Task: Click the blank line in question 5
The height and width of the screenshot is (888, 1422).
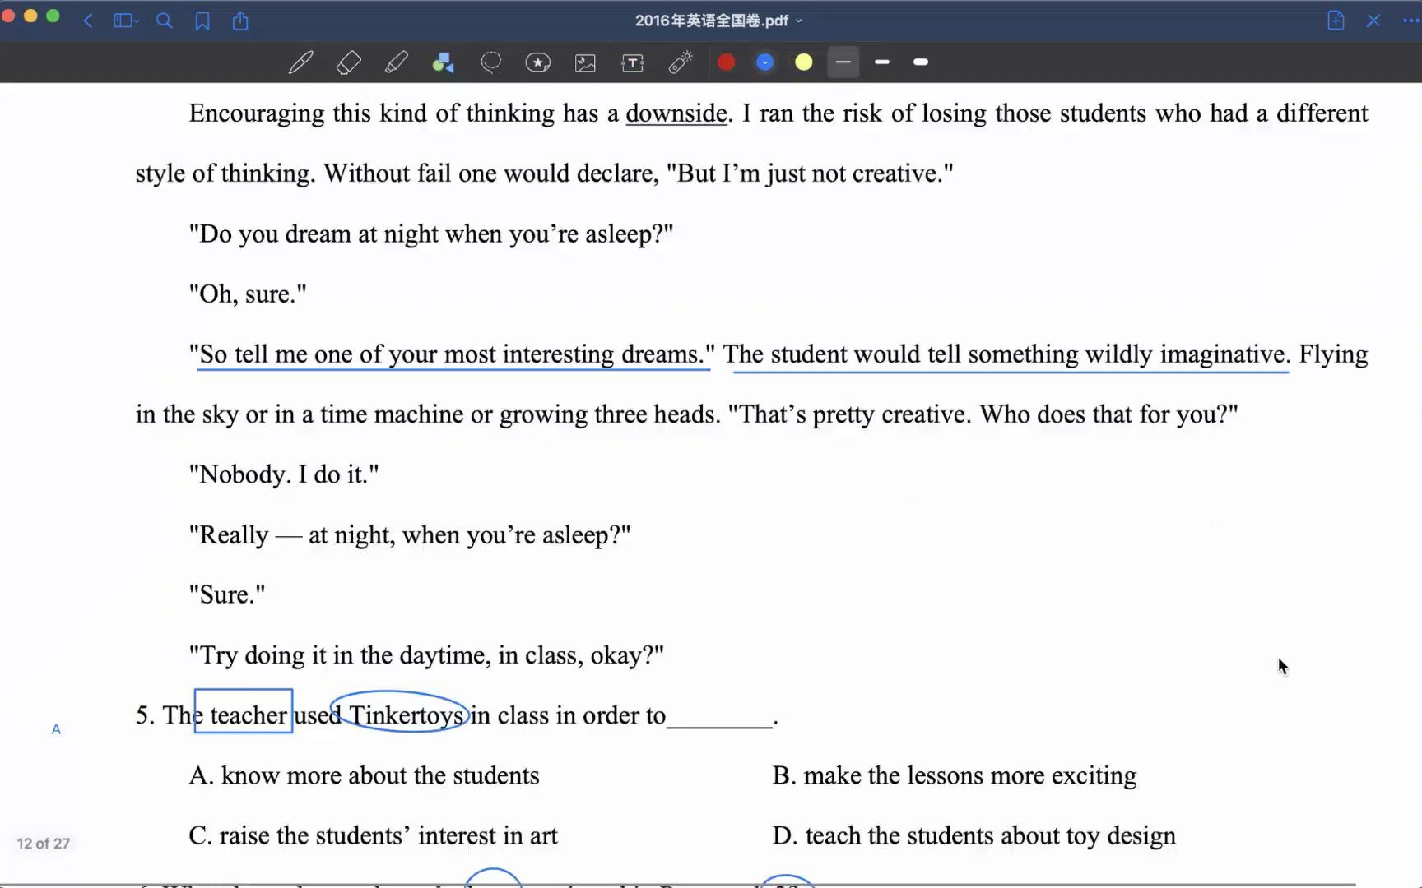Action: point(720,720)
